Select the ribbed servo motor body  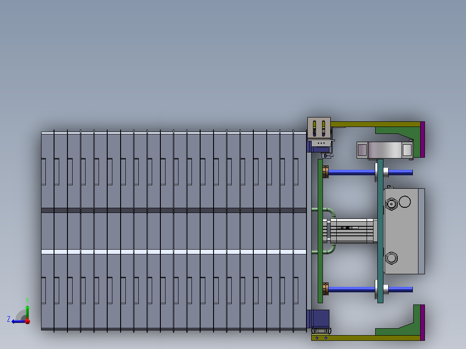click(351, 231)
